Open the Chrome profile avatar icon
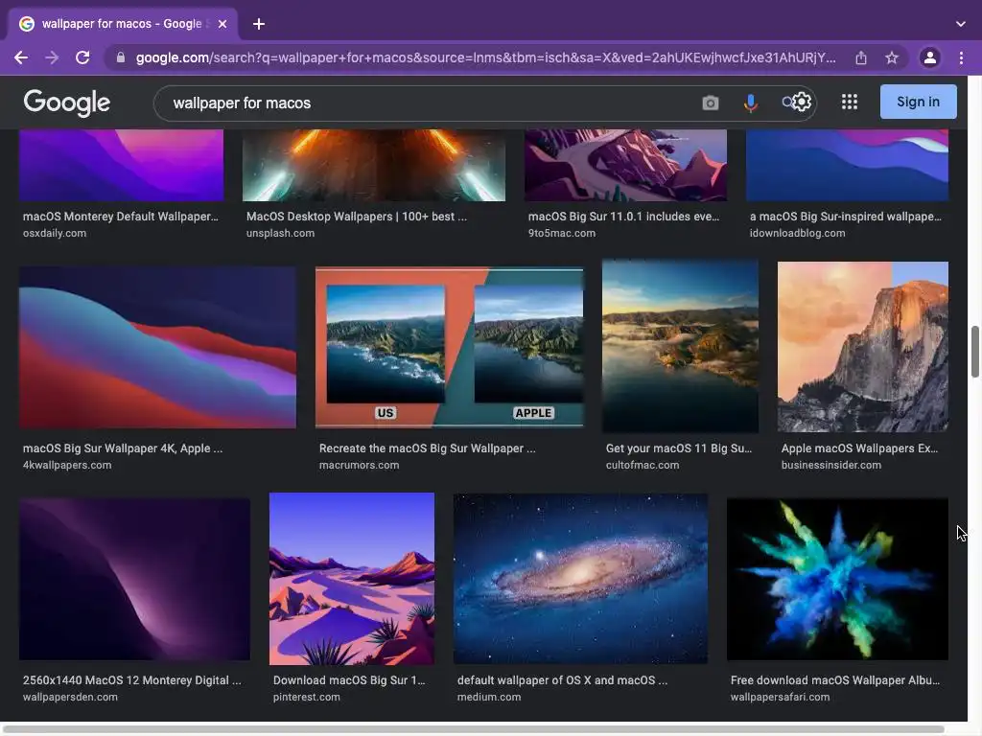This screenshot has height=736, width=982. pos(930,57)
